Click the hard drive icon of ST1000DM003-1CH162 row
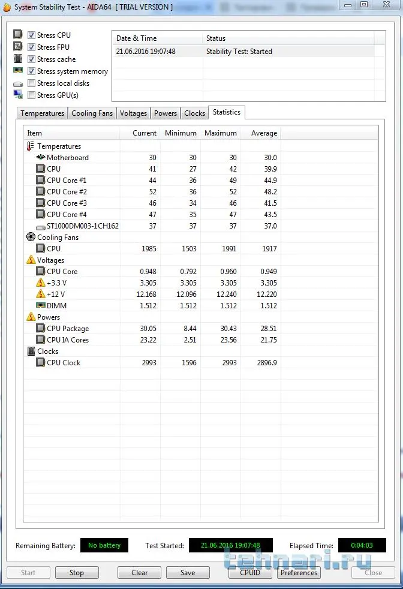This screenshot has height=589, width=403. 41,227
